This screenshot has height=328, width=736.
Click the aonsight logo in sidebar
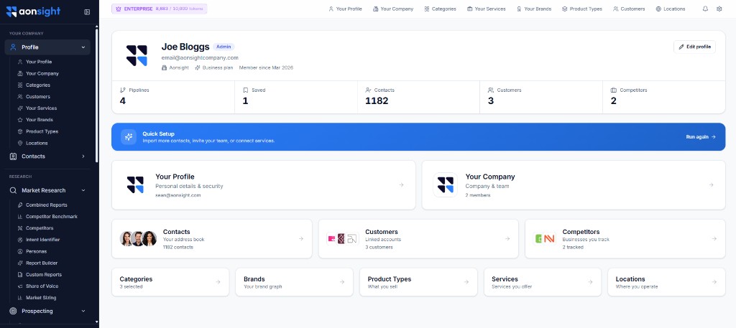(x=33, y=11)
